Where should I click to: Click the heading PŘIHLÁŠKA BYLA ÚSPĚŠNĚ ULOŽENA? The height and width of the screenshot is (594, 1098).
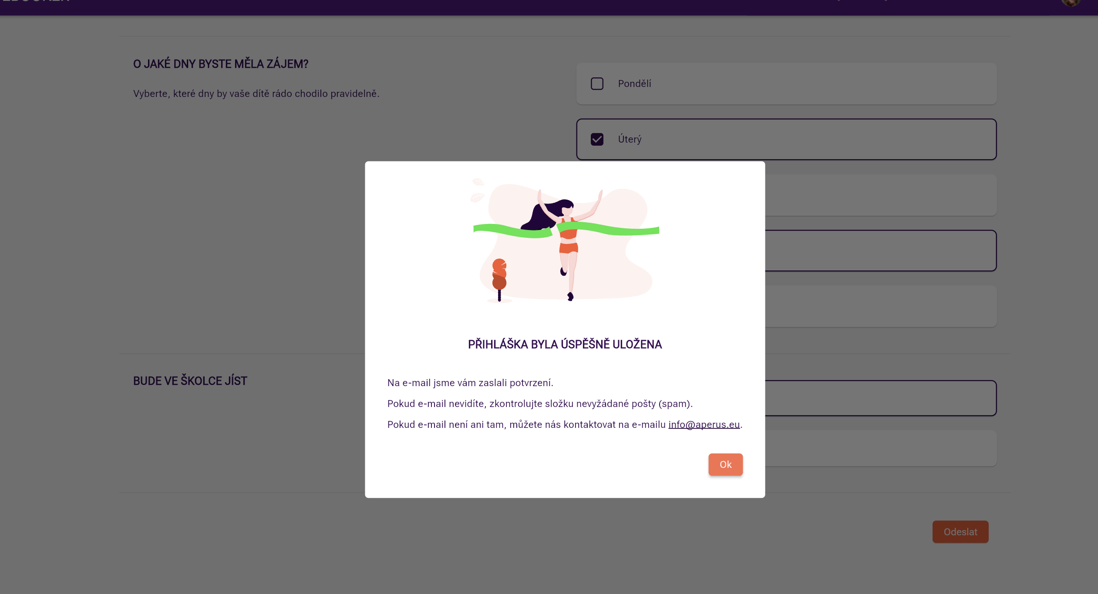click(x=565, y=344)
